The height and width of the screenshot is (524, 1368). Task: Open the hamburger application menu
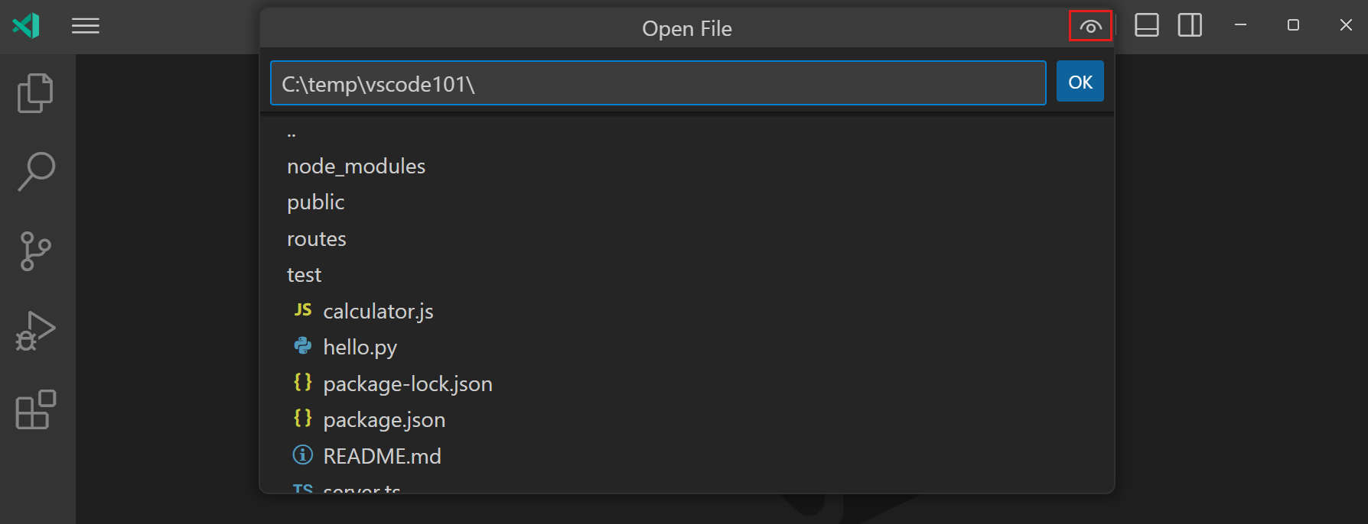click(85, 25)
